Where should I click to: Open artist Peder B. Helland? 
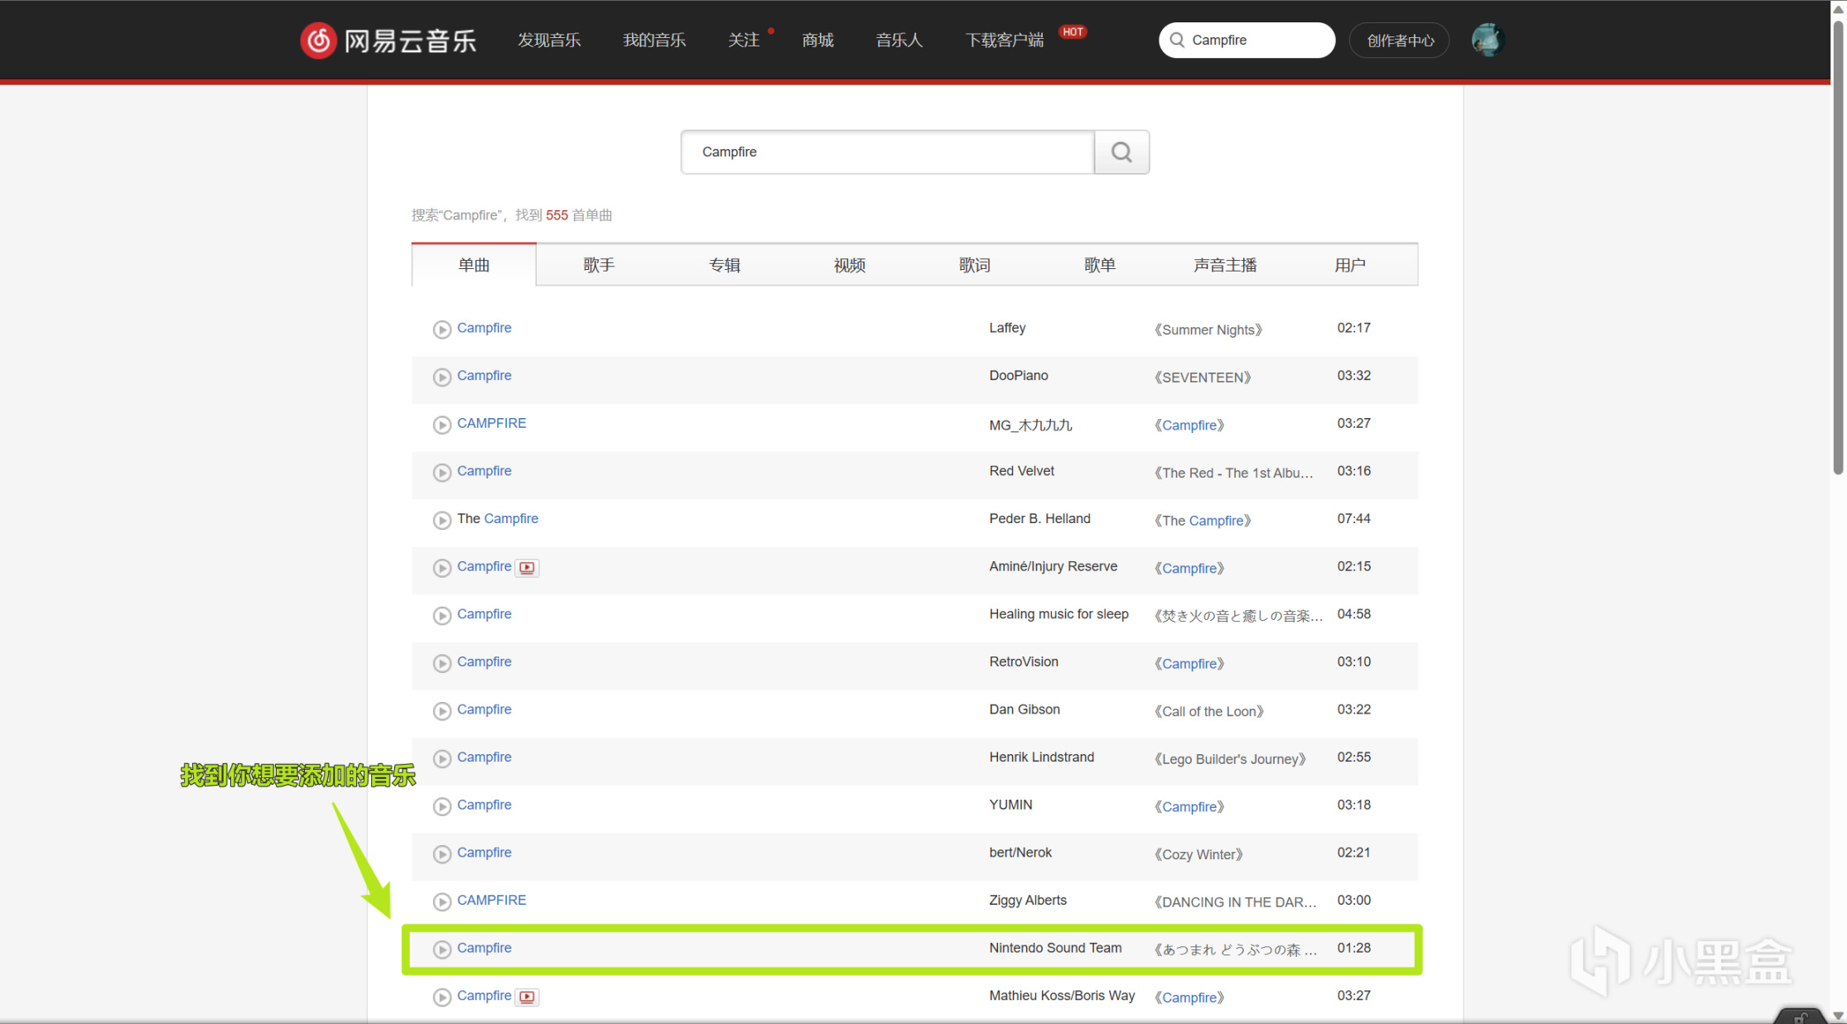click(1039, 518)
